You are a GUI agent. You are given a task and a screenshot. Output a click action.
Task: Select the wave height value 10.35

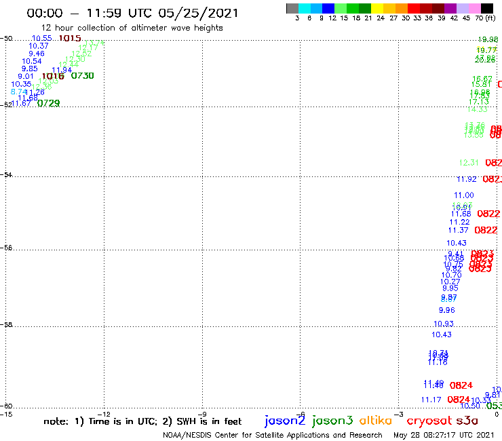coord(21,84)
